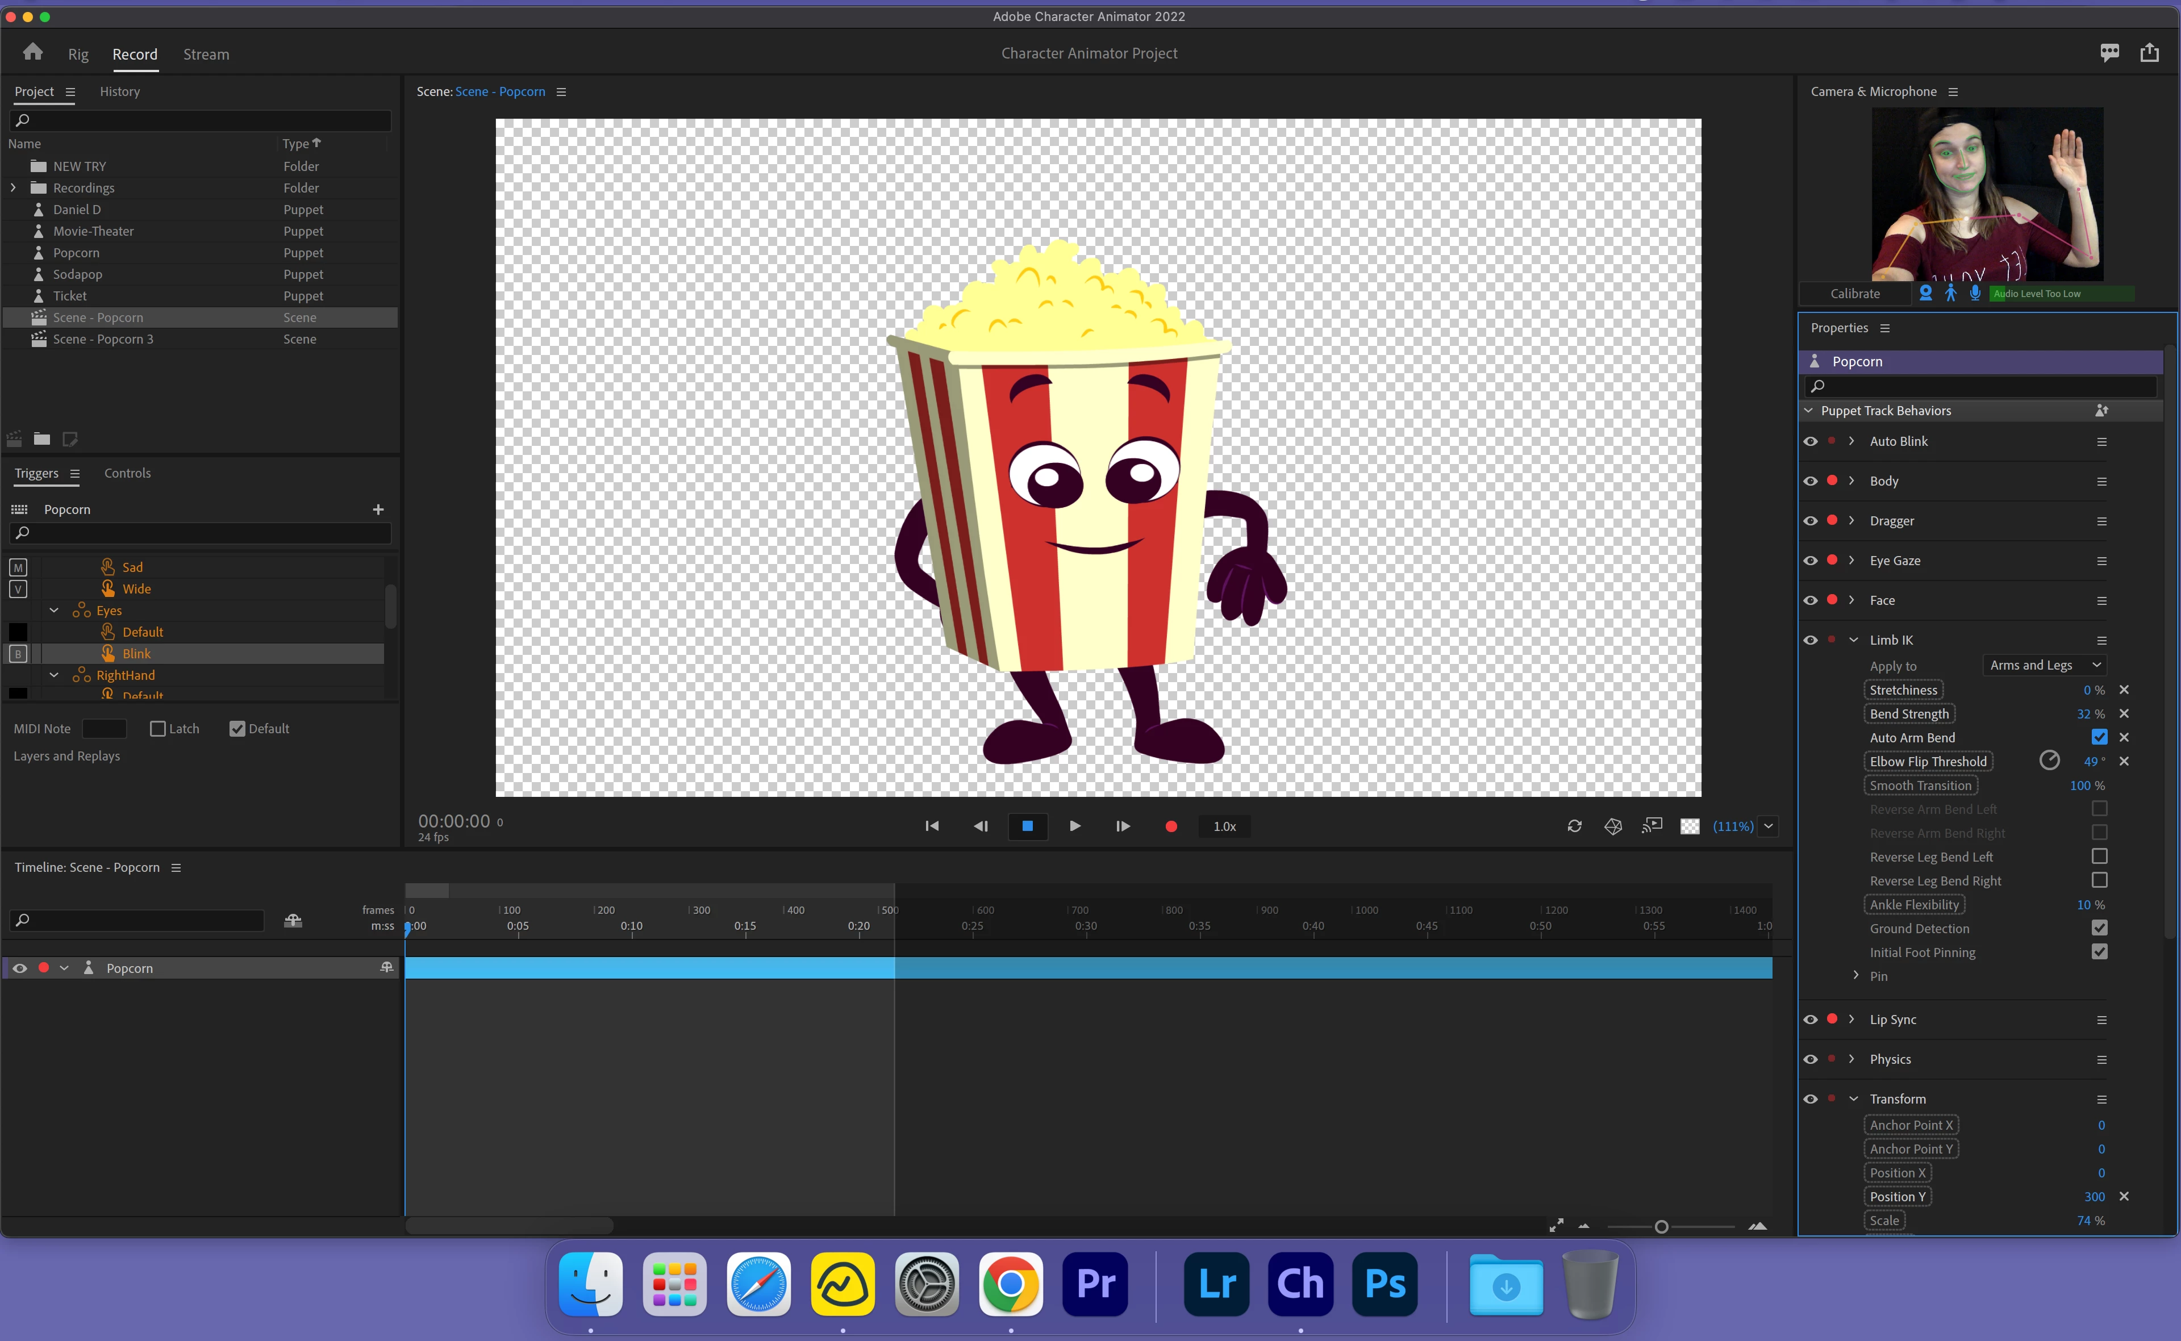Hide the Lip Sync behavior eye
The height and width of the screenshot is (1341, 2181).
coord(1810,1019)
